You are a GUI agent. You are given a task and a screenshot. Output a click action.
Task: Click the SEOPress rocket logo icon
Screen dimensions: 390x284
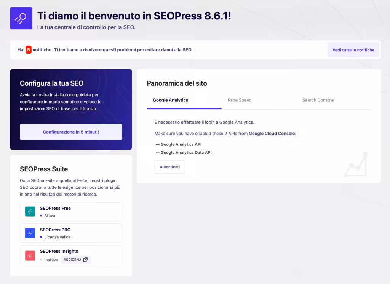click(21, 18)
